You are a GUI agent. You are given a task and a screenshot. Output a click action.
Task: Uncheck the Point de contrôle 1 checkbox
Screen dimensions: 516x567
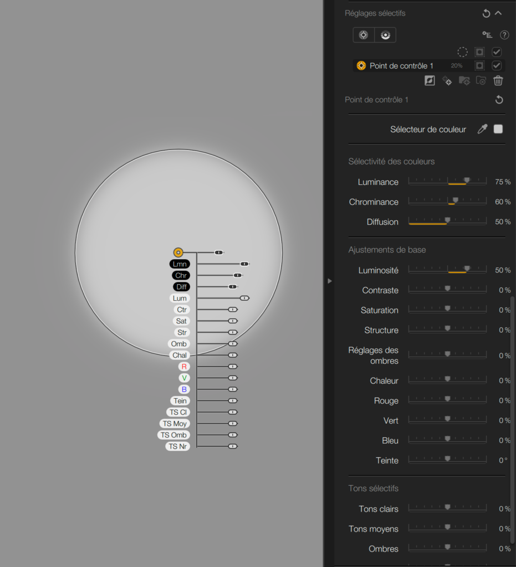coord(497,65)
